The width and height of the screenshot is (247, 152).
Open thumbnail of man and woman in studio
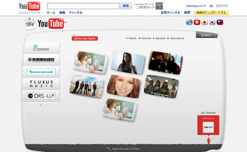165,62
